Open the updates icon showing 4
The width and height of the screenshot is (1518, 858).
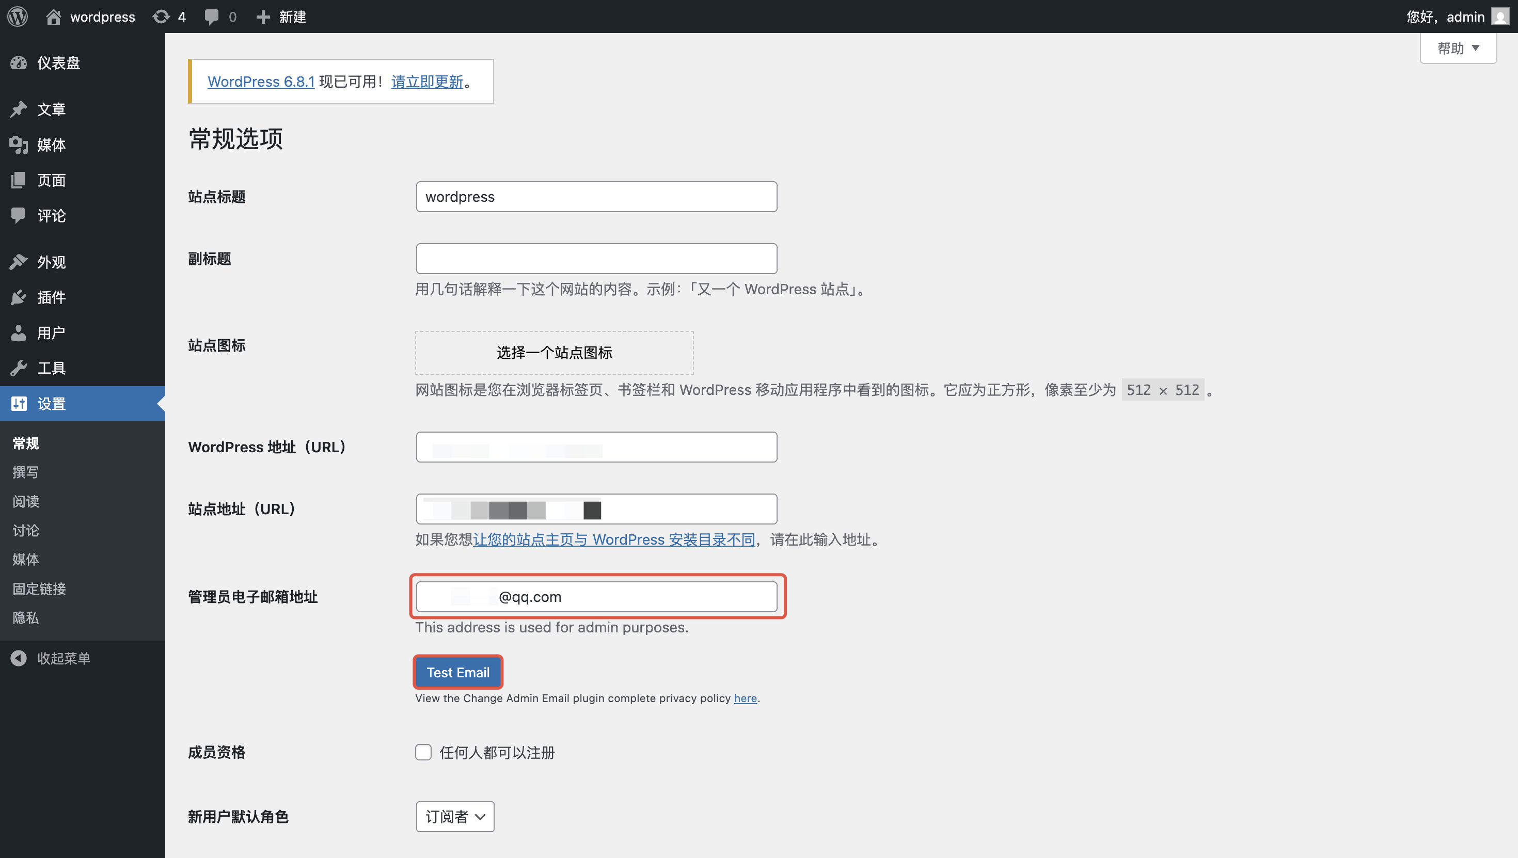[161, 17]
